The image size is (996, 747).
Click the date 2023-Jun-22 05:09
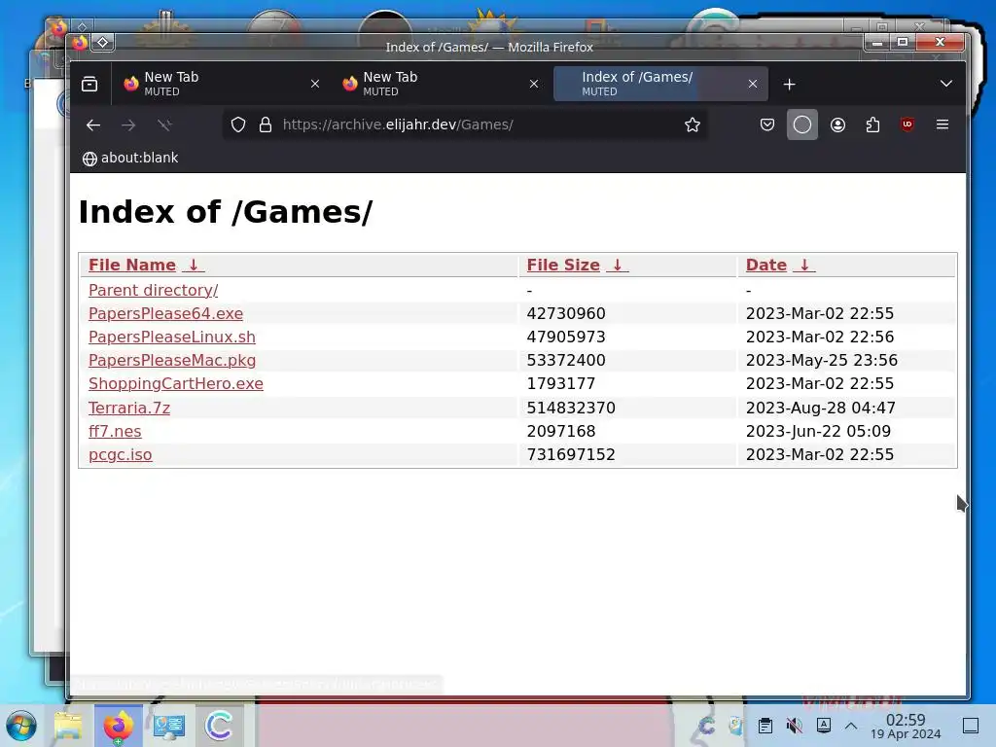[x=818, y=431]
